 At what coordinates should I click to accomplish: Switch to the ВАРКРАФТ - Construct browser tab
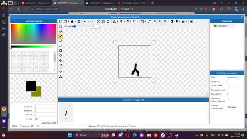coord(68,3)
